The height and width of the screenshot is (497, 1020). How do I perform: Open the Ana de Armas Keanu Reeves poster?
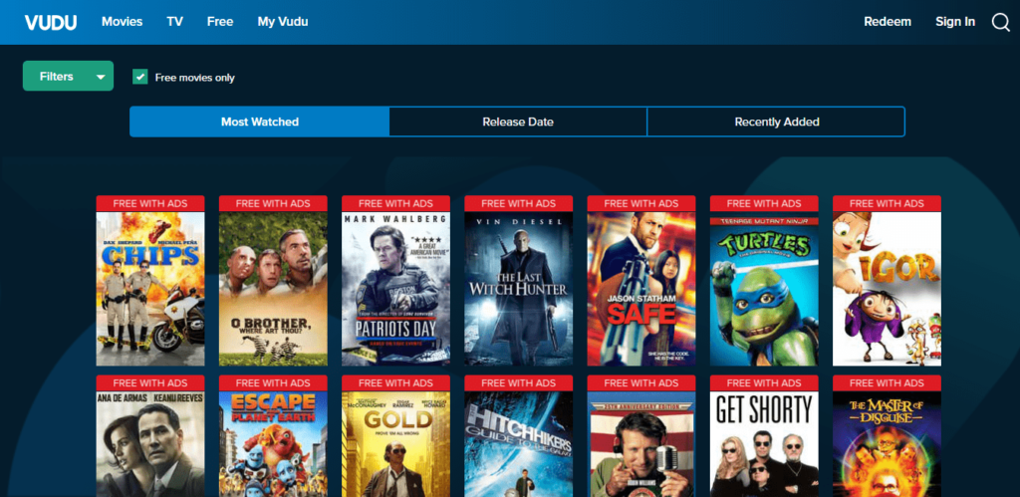[150, 443]
